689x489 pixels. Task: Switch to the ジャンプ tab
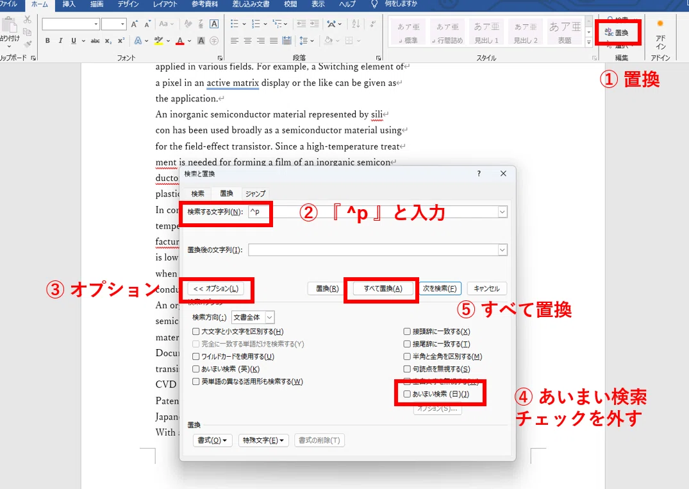pyautogui.click(x=255, y=194)
